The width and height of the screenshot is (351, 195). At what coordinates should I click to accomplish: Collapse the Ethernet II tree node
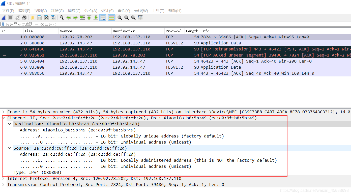click(4, 118)
